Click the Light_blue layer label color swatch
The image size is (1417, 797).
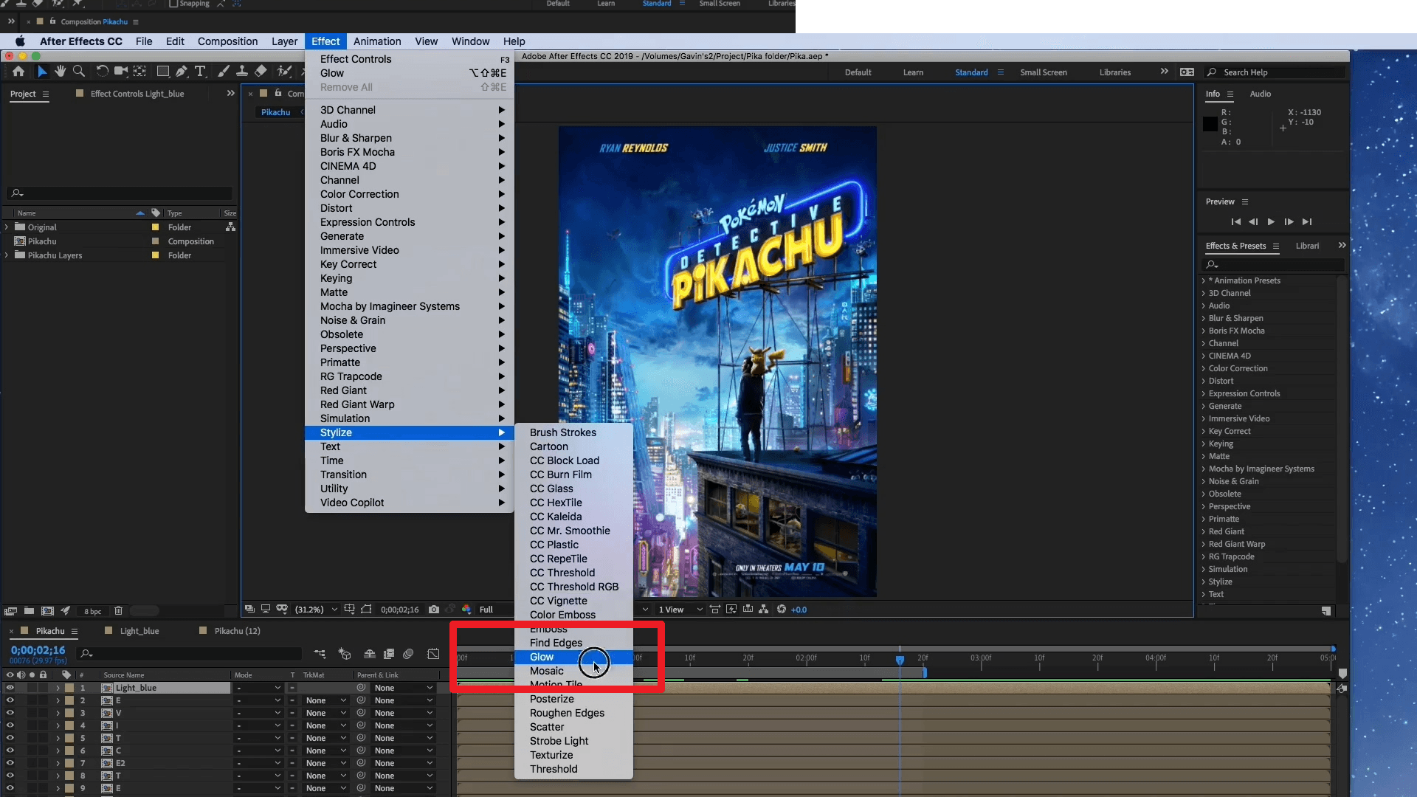69,688
